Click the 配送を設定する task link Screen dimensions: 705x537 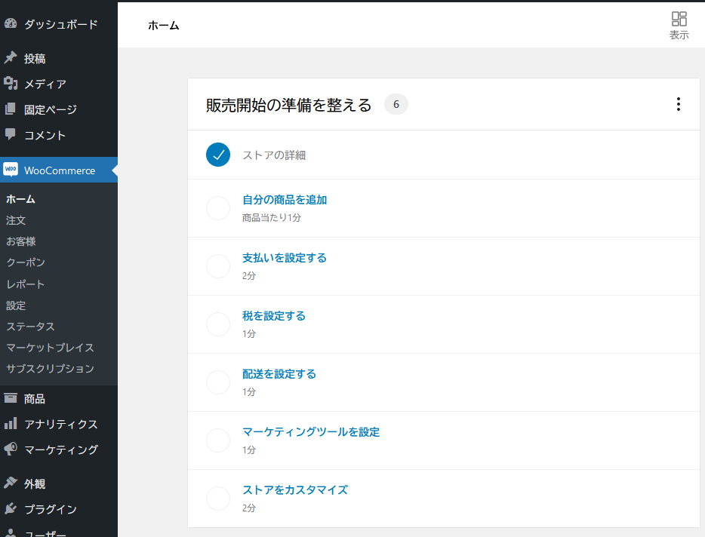click(x=279, y=373)
